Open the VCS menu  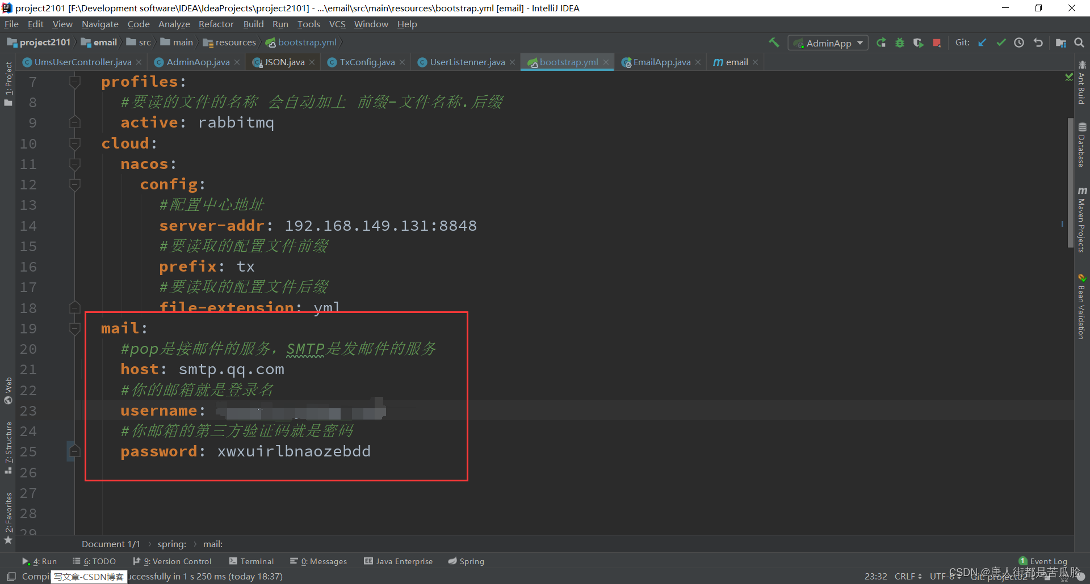(x=337, y=24)
